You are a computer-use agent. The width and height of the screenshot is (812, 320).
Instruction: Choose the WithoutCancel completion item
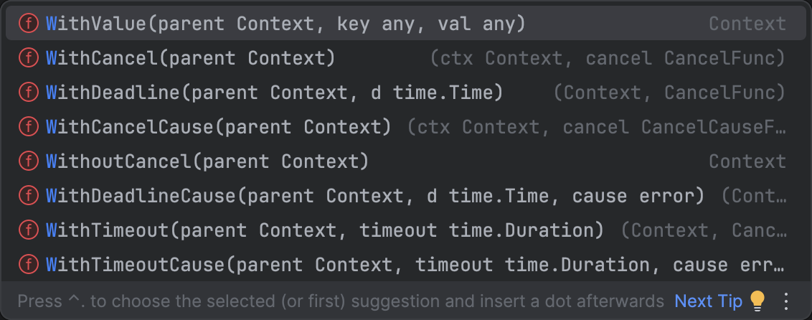(207, 161)
